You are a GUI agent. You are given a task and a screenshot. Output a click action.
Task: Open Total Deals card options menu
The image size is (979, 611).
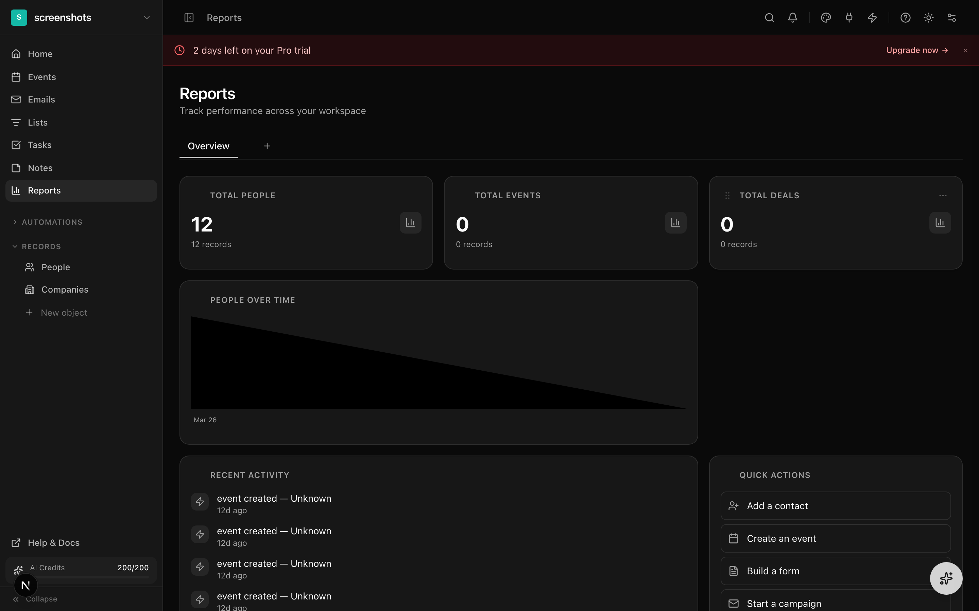(x=943, y=196)
